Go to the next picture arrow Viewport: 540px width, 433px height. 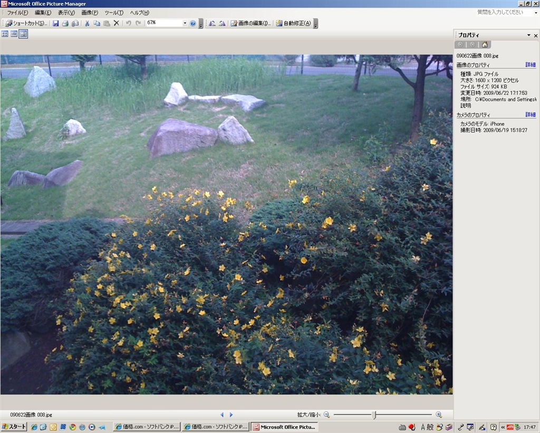click(x=231, y=415)
